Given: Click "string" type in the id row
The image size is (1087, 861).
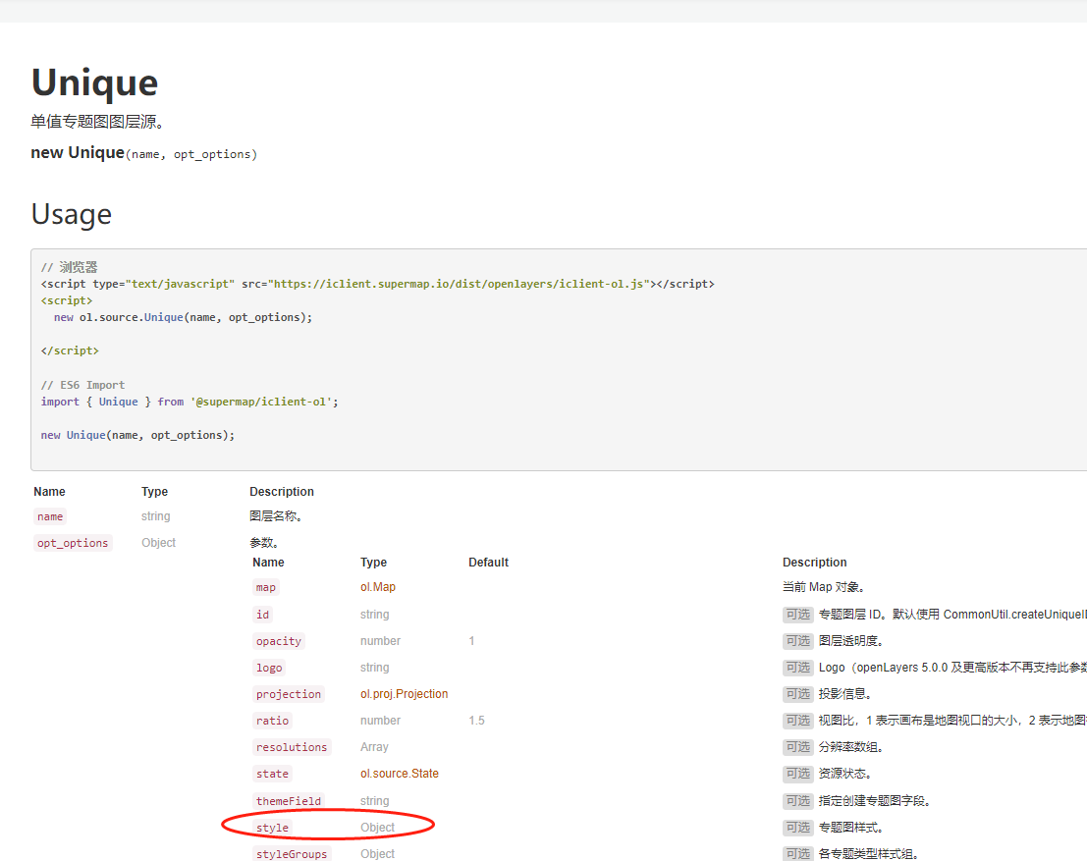Looking at the screenshot, I should (375, 615).
